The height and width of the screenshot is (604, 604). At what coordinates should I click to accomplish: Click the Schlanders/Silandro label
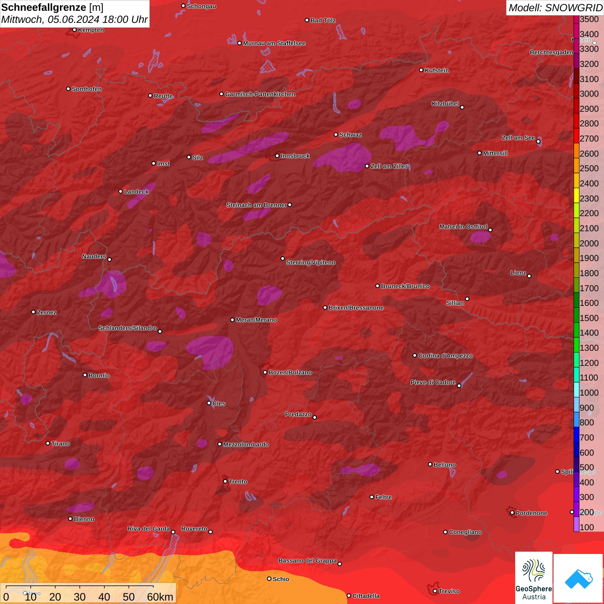128,328
